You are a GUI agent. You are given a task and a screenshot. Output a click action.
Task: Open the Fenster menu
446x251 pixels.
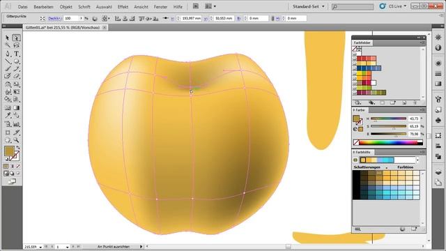(160, 7)
